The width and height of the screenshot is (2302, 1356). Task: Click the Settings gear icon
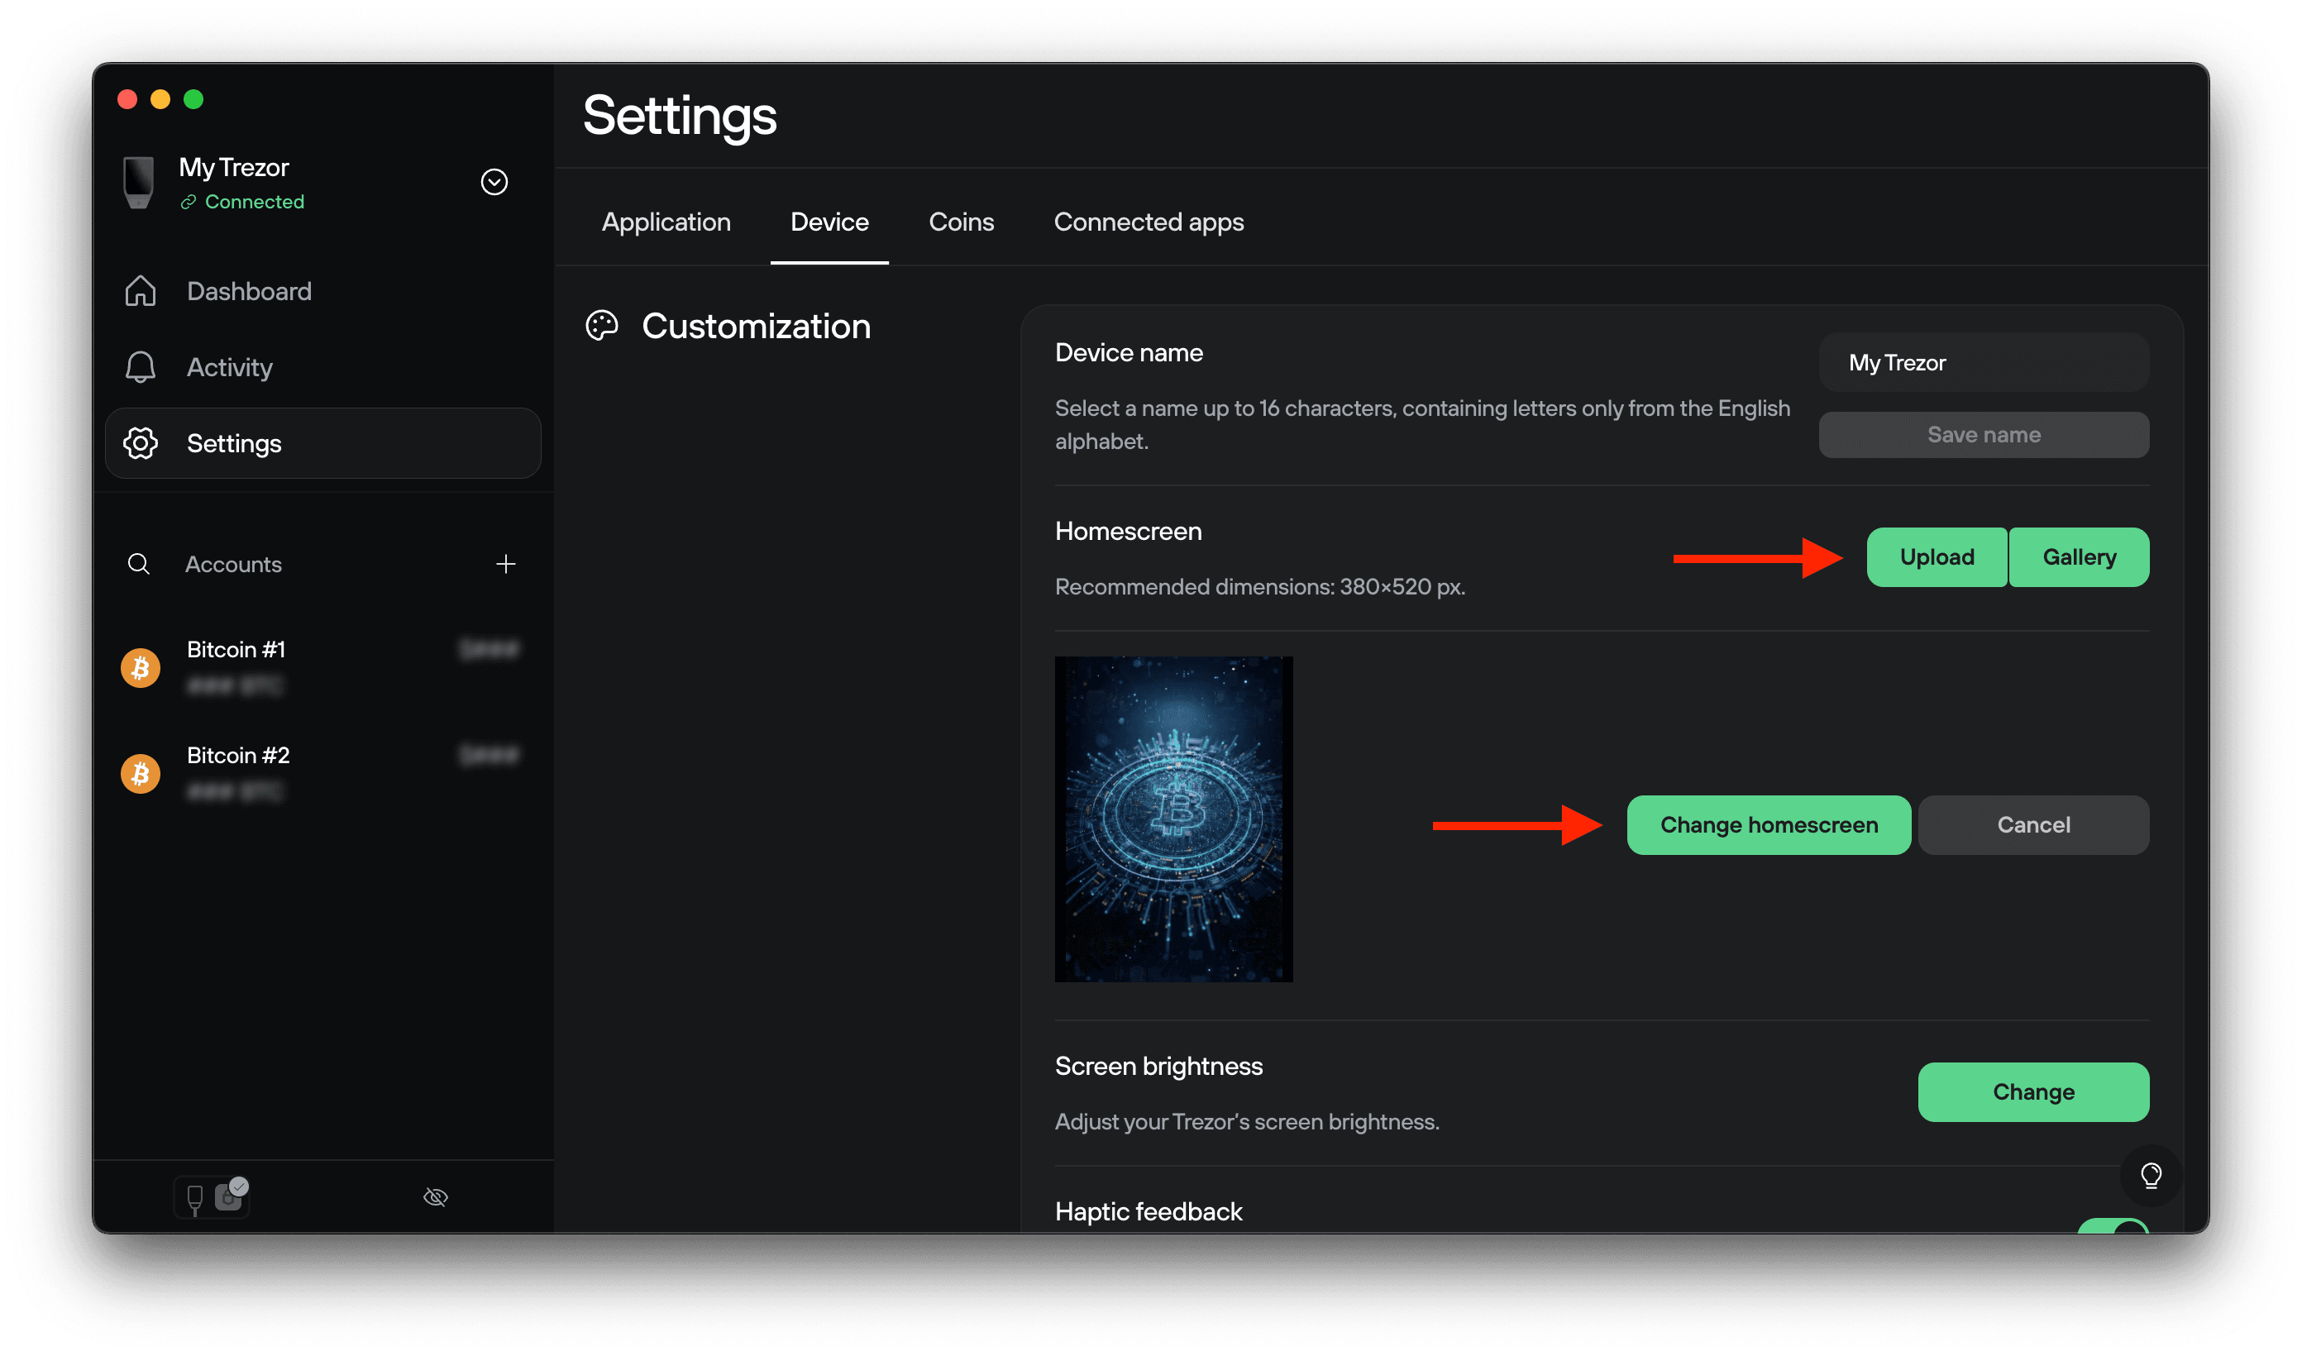[x=140, y=443]
